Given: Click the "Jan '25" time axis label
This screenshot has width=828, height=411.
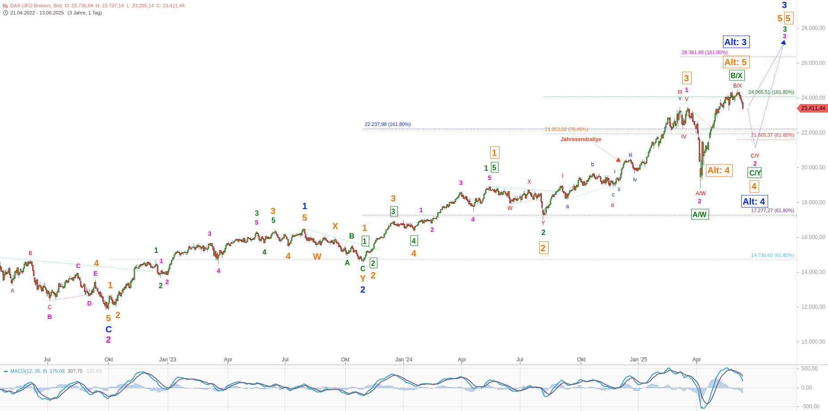Looking at the screenshot, I should point(638,360).
